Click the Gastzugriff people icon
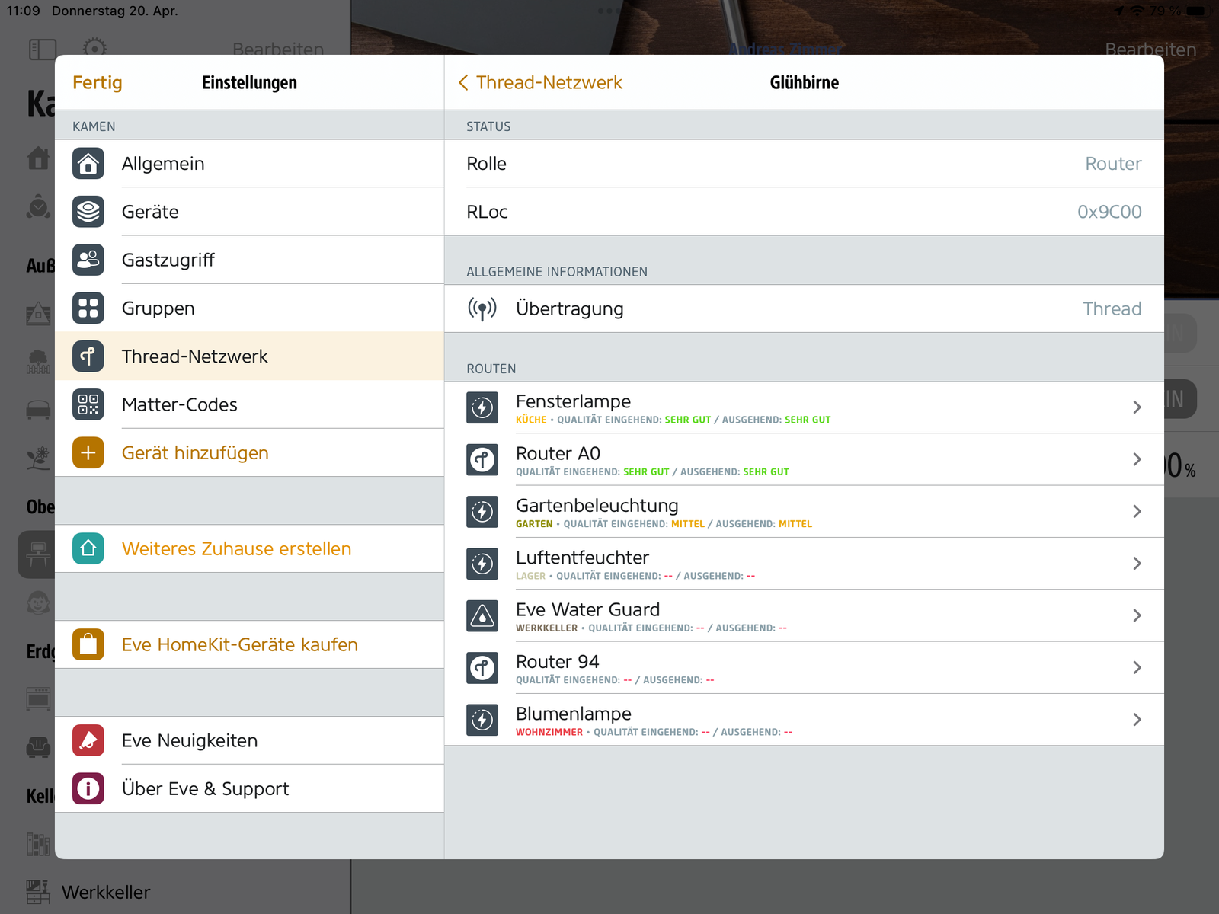The image size is (1219, 914). tap(88, 260)
